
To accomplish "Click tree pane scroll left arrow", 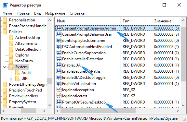I will tap(4, 111).
